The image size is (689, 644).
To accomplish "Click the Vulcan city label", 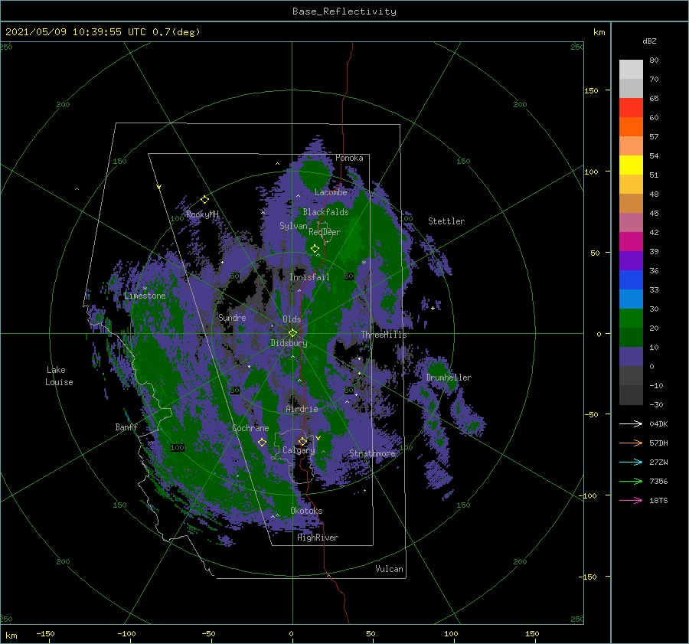I will coord(390,569).
